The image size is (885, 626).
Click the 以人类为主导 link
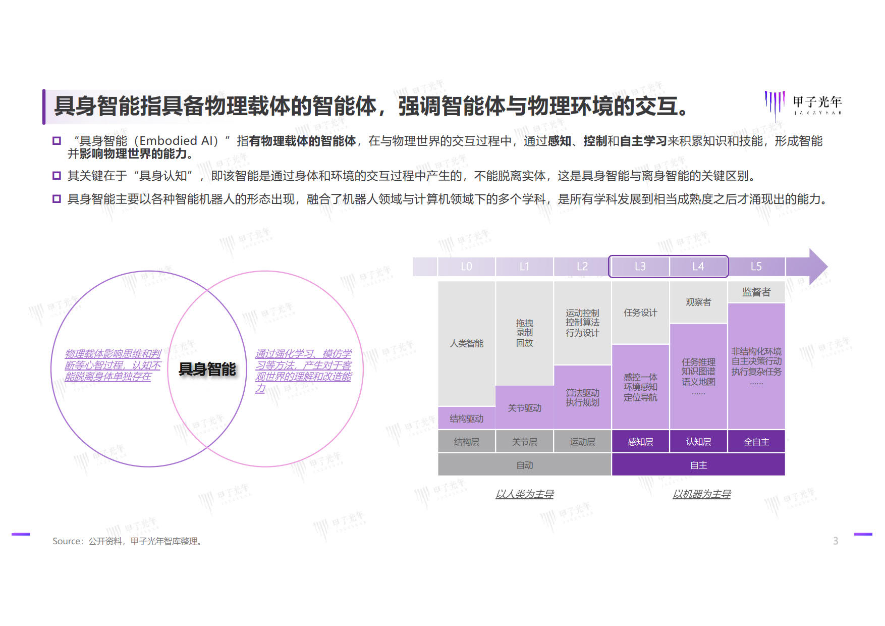[x=525, y=494]
